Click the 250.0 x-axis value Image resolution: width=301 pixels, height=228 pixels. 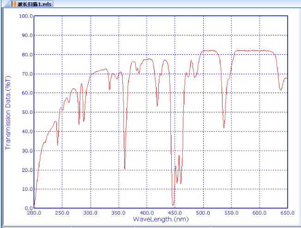point(62,213)
